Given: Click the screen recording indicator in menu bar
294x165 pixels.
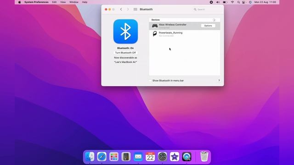Looking at the screenshot, I should [x=211, y=2].
